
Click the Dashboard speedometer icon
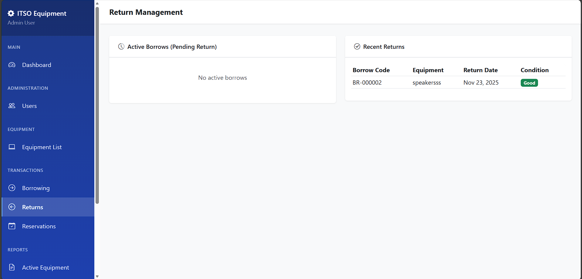[x=12, y=65]
